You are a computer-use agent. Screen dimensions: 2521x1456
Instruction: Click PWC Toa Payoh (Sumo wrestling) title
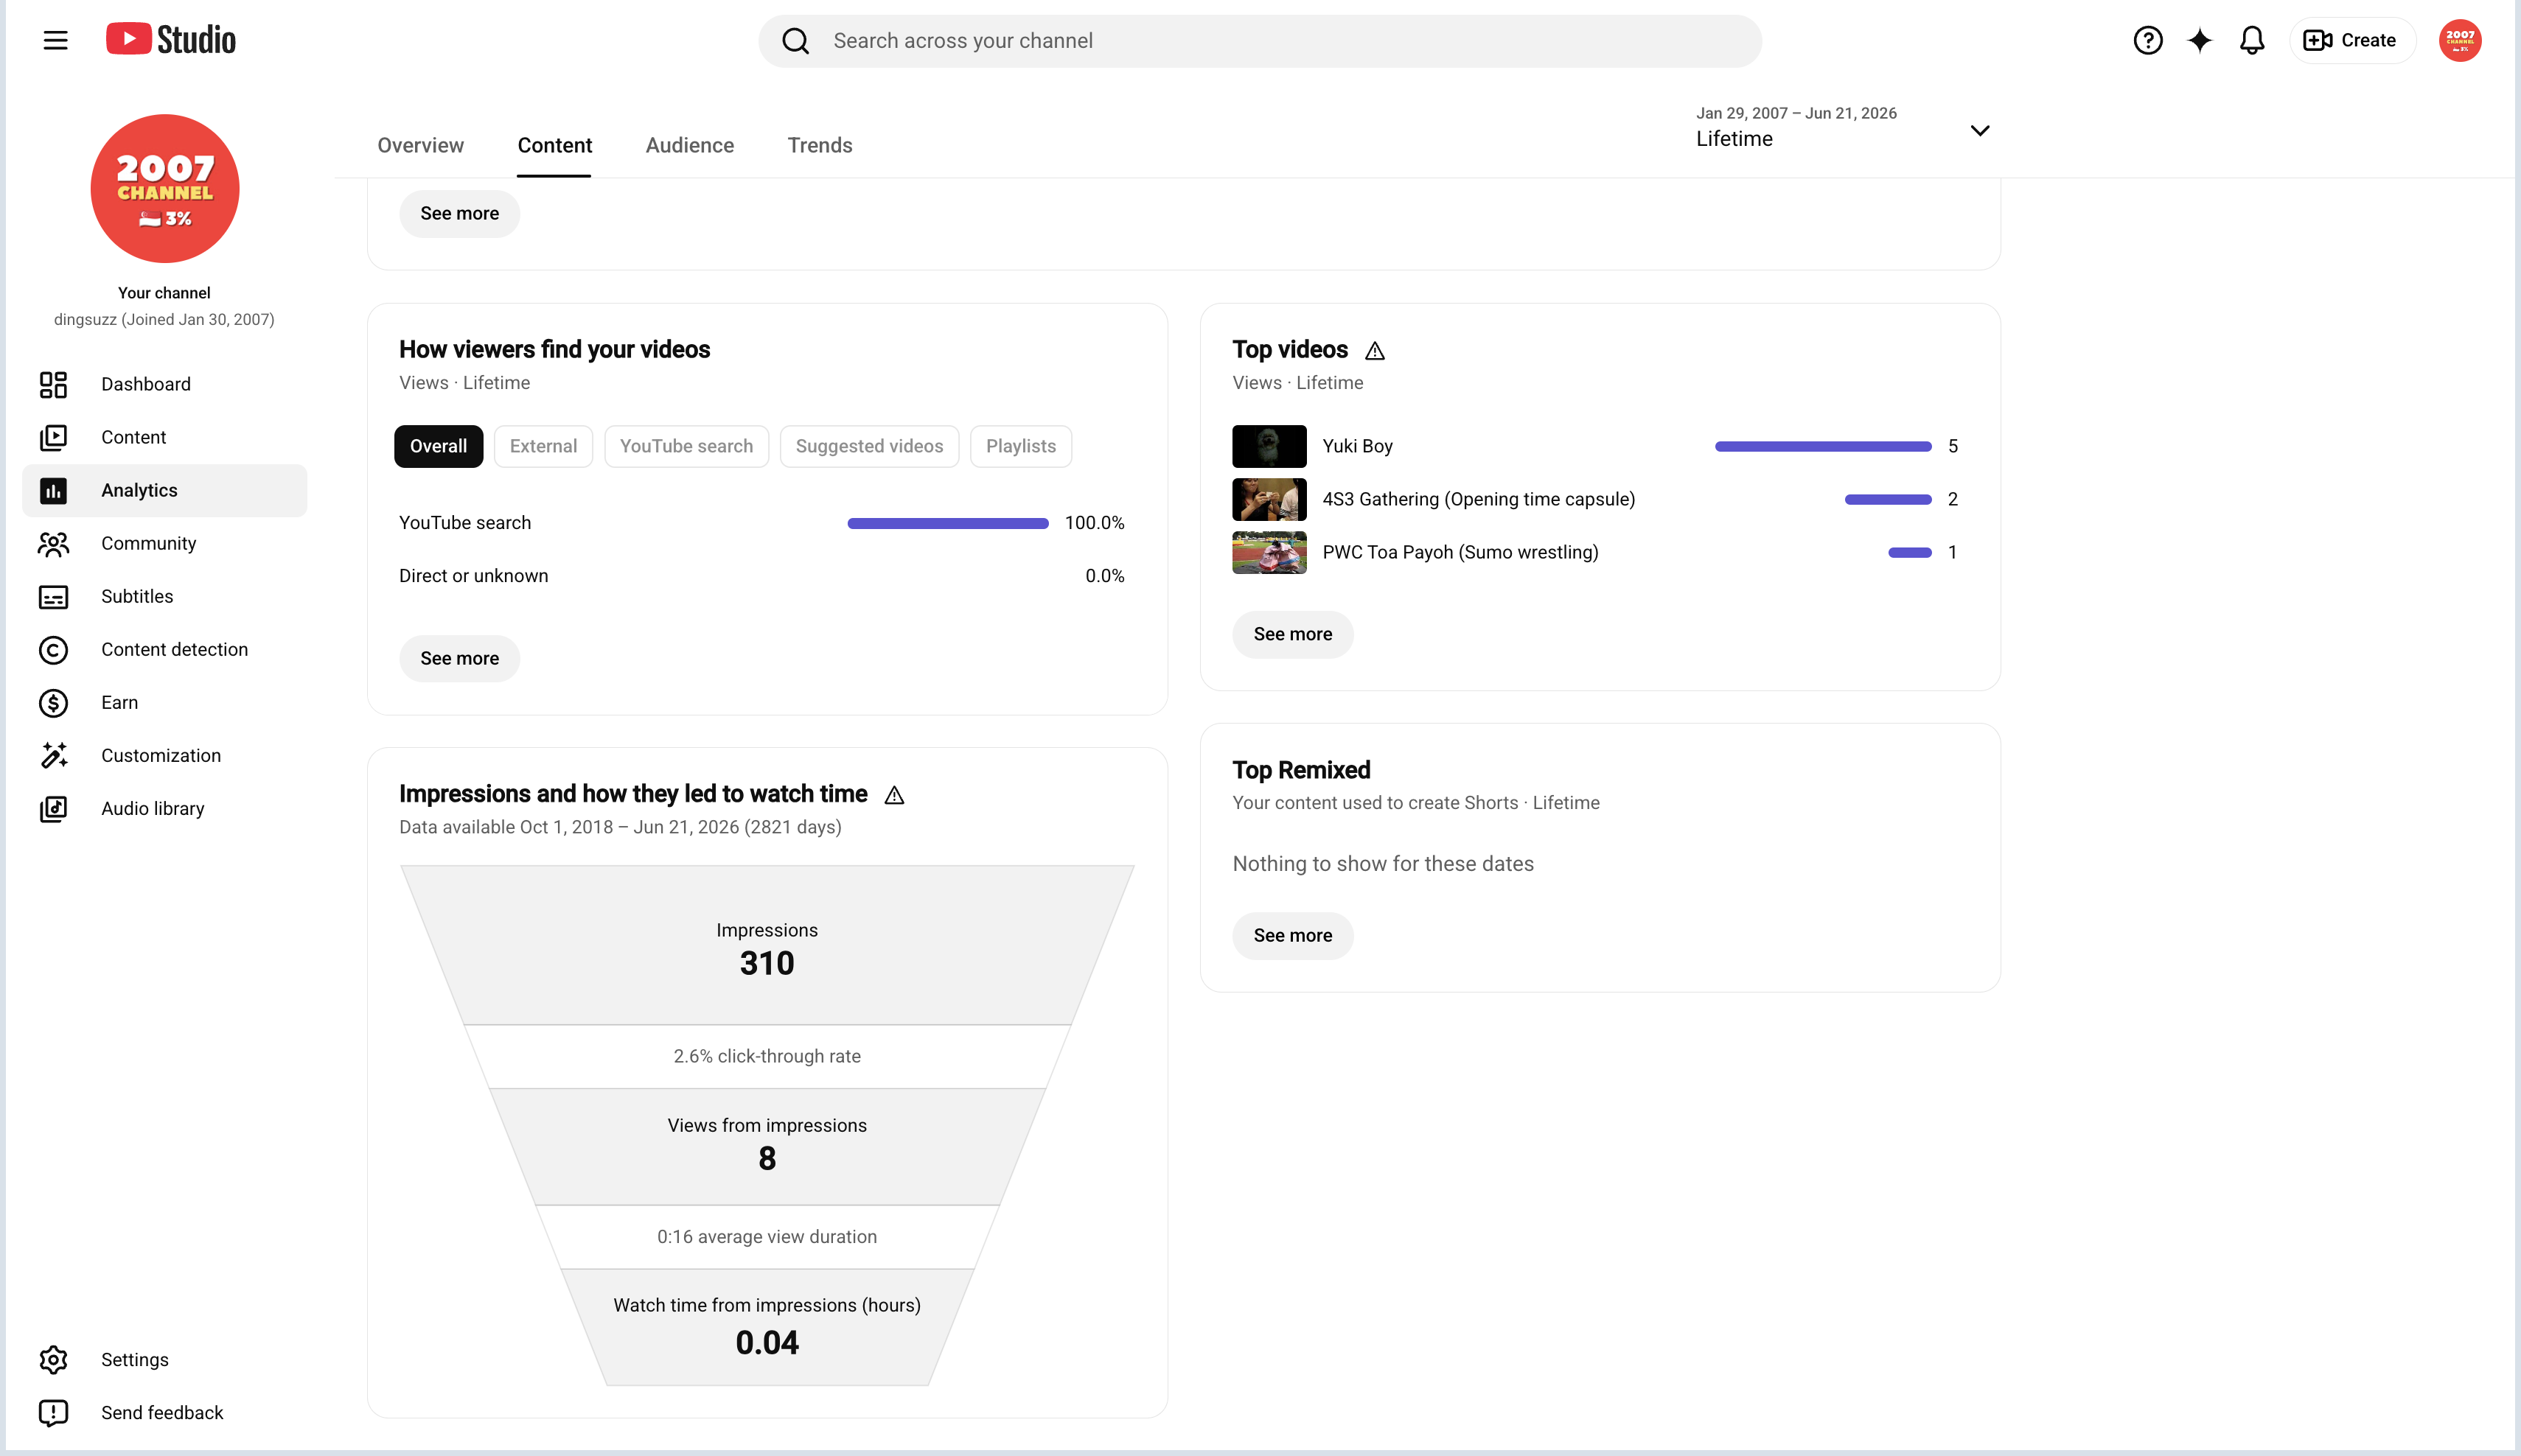(x=1460, y=552)
